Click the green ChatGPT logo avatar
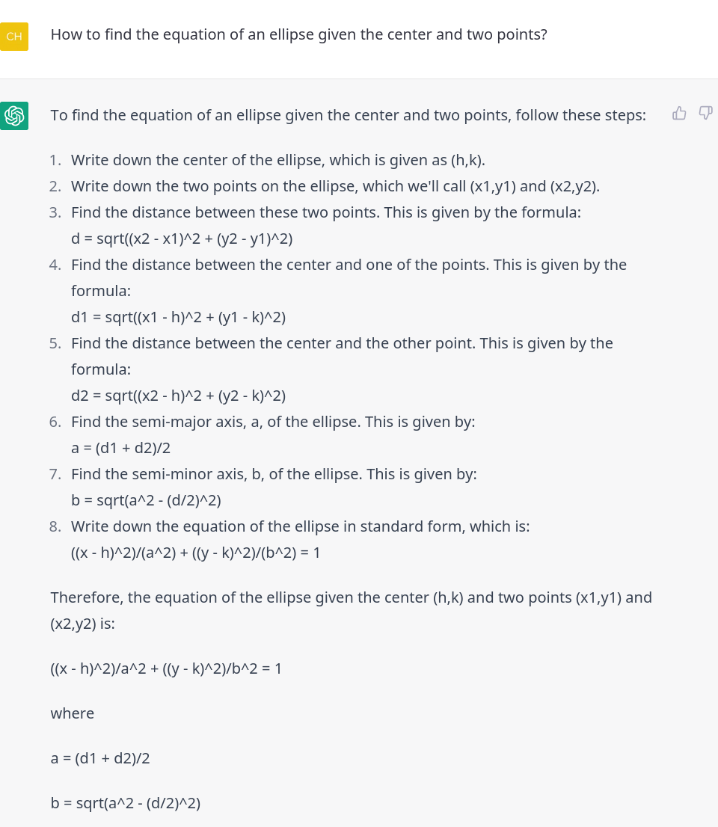The height and width of the screenshot is (827, 718). coord(14,115)
